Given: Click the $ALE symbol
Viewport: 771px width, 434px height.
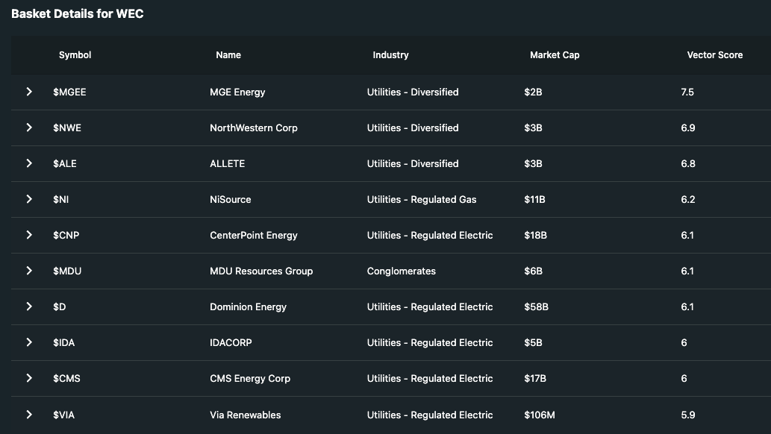Looking at the screenshot, I should tap(64, 163).
